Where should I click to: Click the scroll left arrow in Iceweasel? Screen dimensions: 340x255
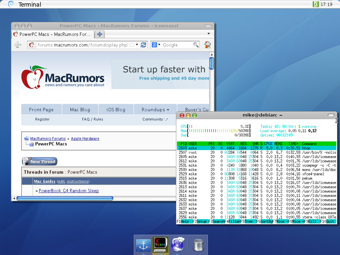[x=14, y=198]
